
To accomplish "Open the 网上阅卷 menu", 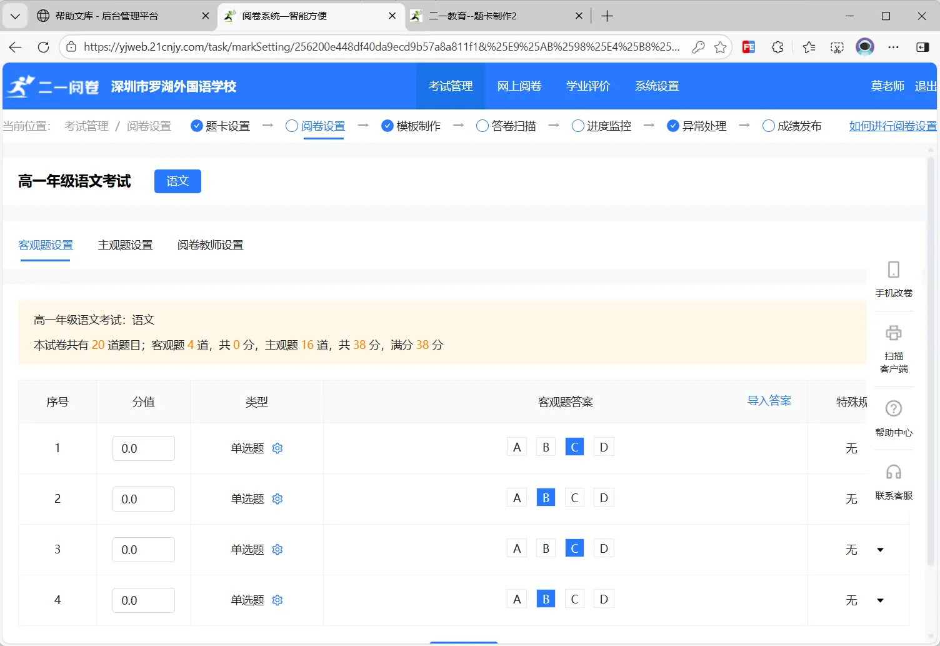I will [519, 86].
